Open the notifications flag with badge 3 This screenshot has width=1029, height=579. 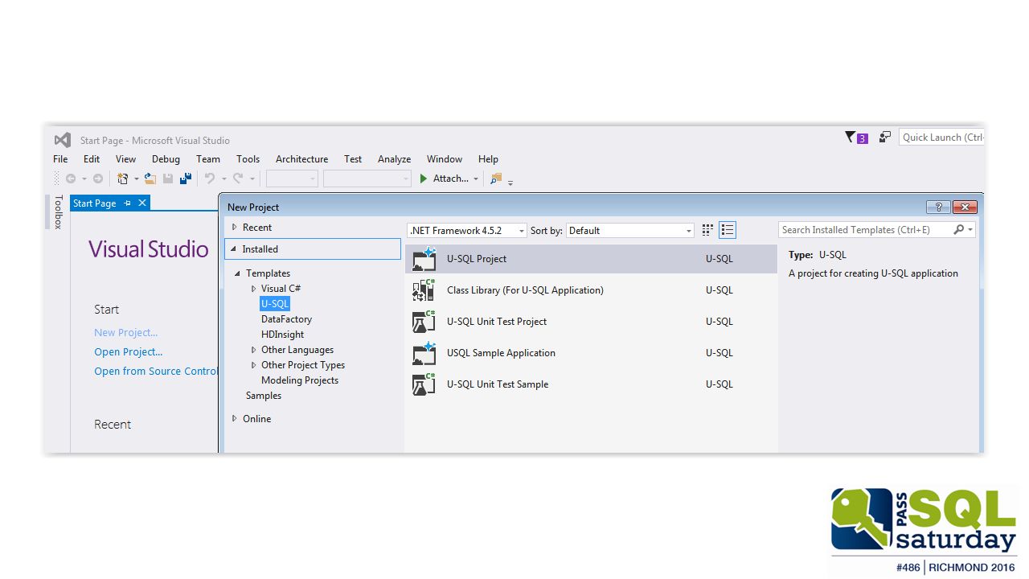856,138
